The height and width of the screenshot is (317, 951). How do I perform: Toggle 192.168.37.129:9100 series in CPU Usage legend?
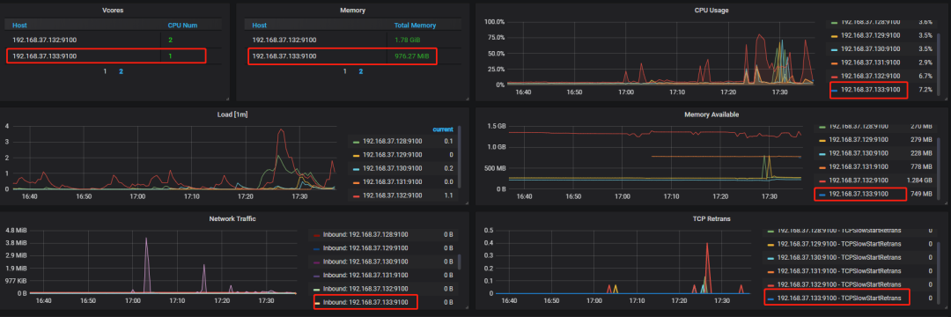pos(870,35)
